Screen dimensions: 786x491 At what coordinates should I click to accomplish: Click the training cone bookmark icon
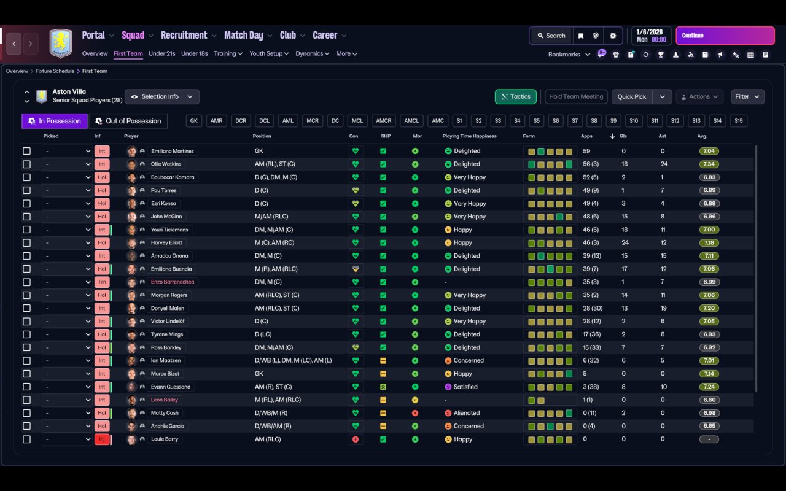point(675,55)
